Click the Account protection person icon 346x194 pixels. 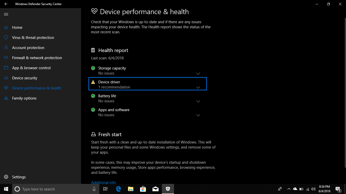point(6,48)
